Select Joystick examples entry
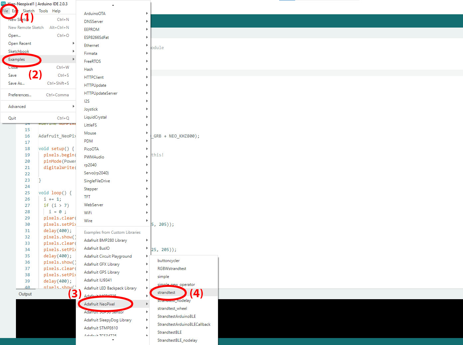This screenshot has width=463, height=345. [113, 109]
